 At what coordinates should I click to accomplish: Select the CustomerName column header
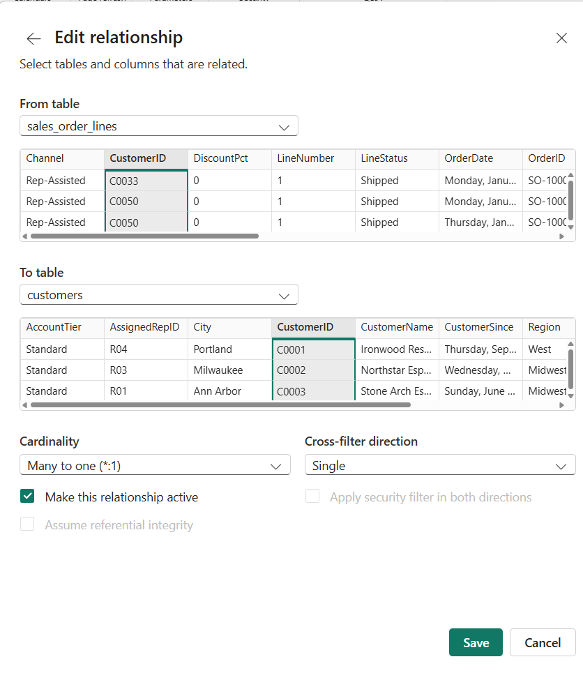click(x=397, y=327)
